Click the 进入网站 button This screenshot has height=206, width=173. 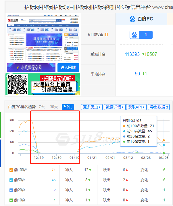(68, 68)
